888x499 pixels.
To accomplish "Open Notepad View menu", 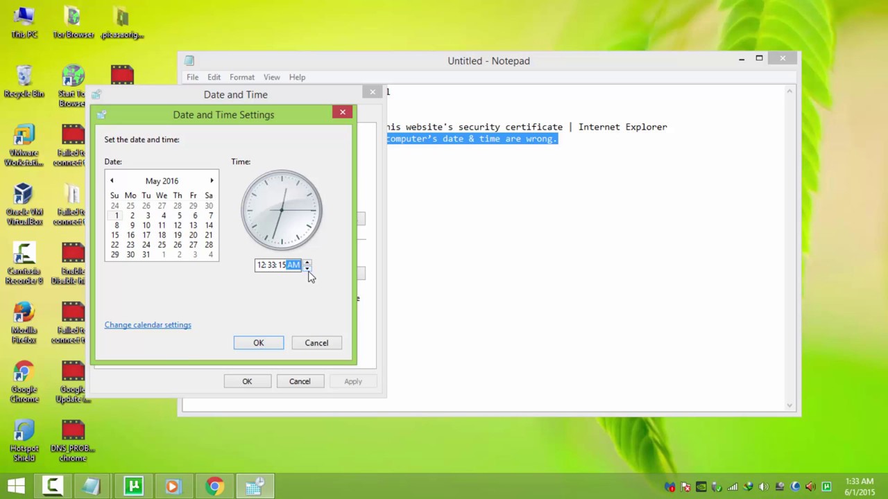I will click(271, 77).
